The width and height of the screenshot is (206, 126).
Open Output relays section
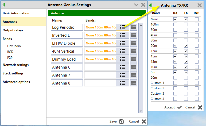coord(13,30)
